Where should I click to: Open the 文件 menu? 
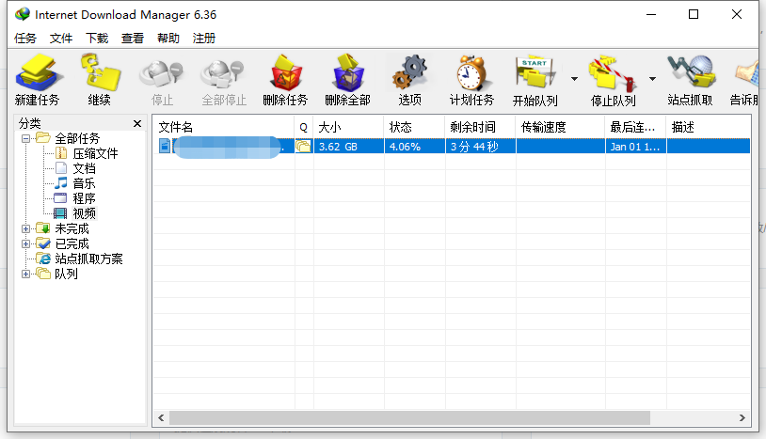[x=61, y=38]
